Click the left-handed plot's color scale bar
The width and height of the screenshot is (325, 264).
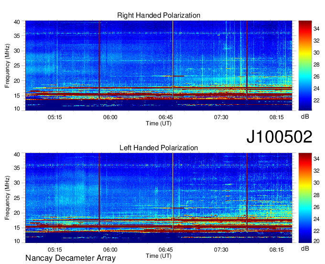[305, 198]
